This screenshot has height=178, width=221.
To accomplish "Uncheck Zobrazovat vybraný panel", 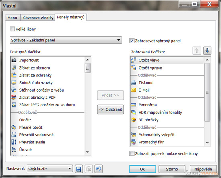I will coord(132,41).
